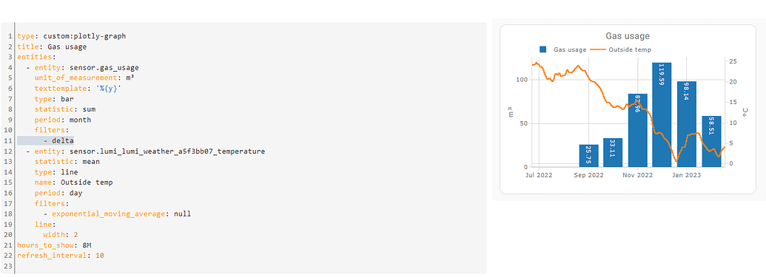Click the m³ y-axis title
This screenshot has height=277, width=766.
(x=511, y=114)
